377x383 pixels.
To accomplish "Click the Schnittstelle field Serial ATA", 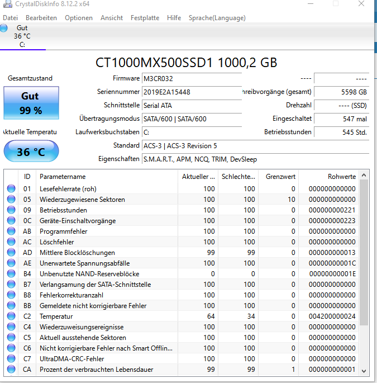I will (192, 106).
